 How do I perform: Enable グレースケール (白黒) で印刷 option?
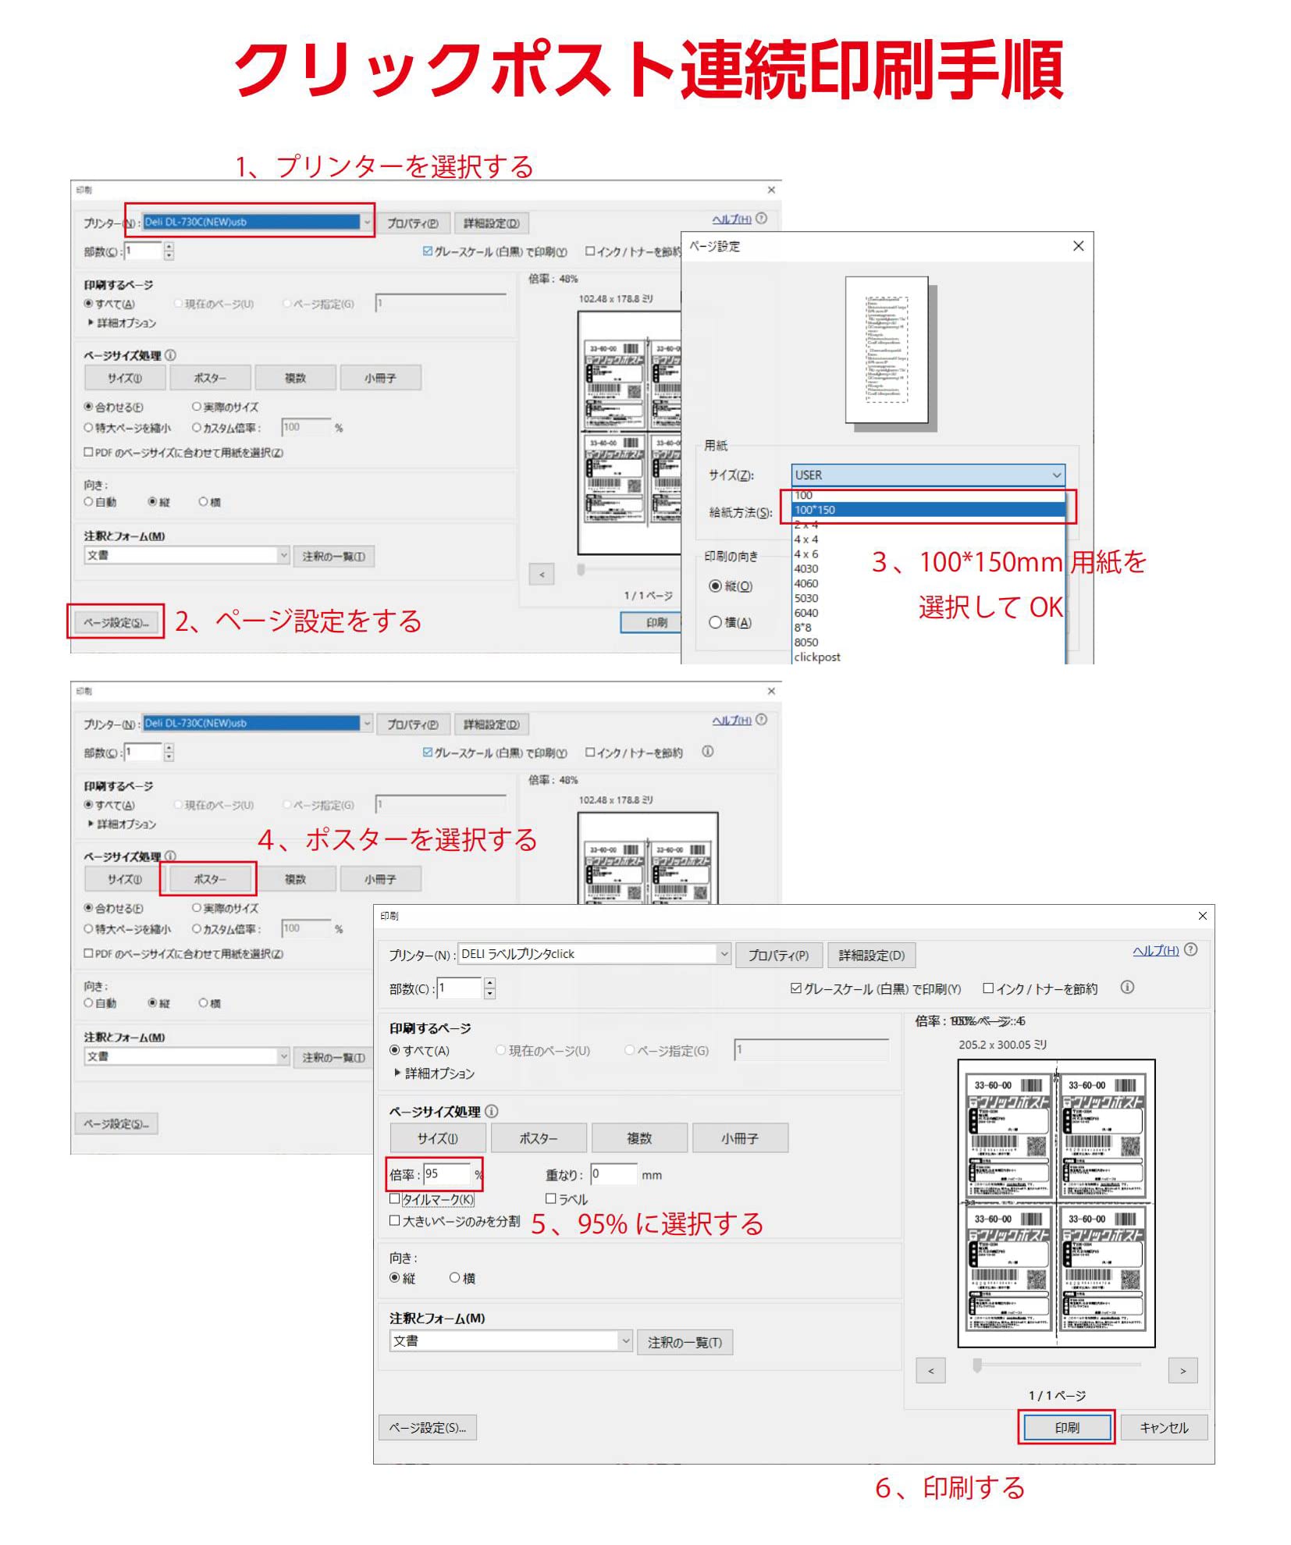(794, 988)
